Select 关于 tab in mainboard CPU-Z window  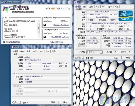(54, 52)
